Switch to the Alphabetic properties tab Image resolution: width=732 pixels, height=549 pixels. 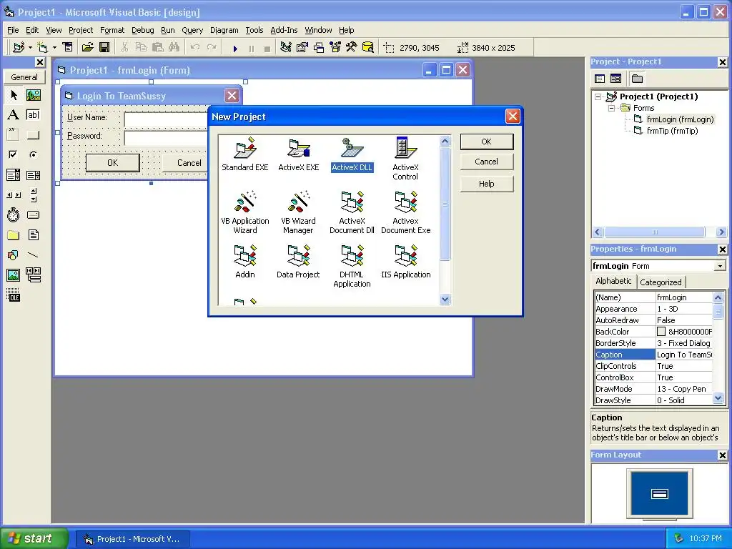coord(613,281)
